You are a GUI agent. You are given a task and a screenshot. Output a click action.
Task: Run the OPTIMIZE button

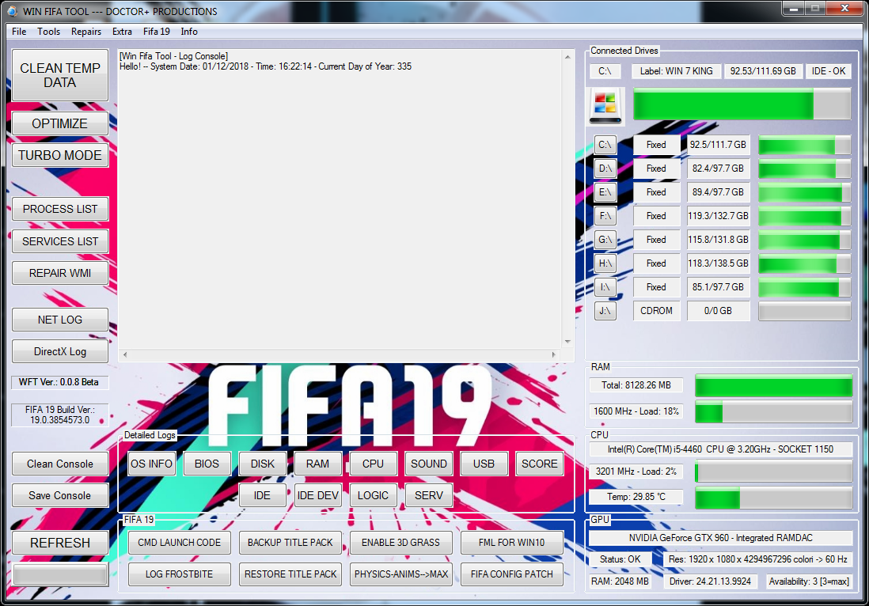tap(60, 123)
